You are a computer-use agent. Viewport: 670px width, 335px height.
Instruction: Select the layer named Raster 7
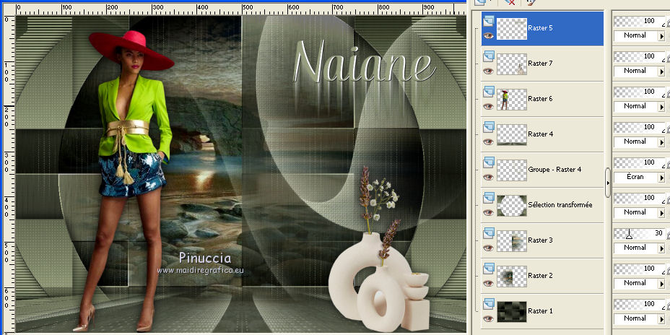[x=540, y=64]
